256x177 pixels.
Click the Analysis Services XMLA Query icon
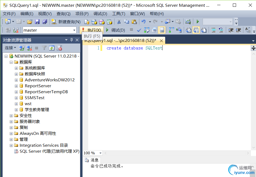[109, 21]
